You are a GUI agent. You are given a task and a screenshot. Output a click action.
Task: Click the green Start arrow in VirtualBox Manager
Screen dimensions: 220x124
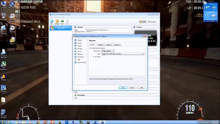pyautogui.click(x=62, y=21)
